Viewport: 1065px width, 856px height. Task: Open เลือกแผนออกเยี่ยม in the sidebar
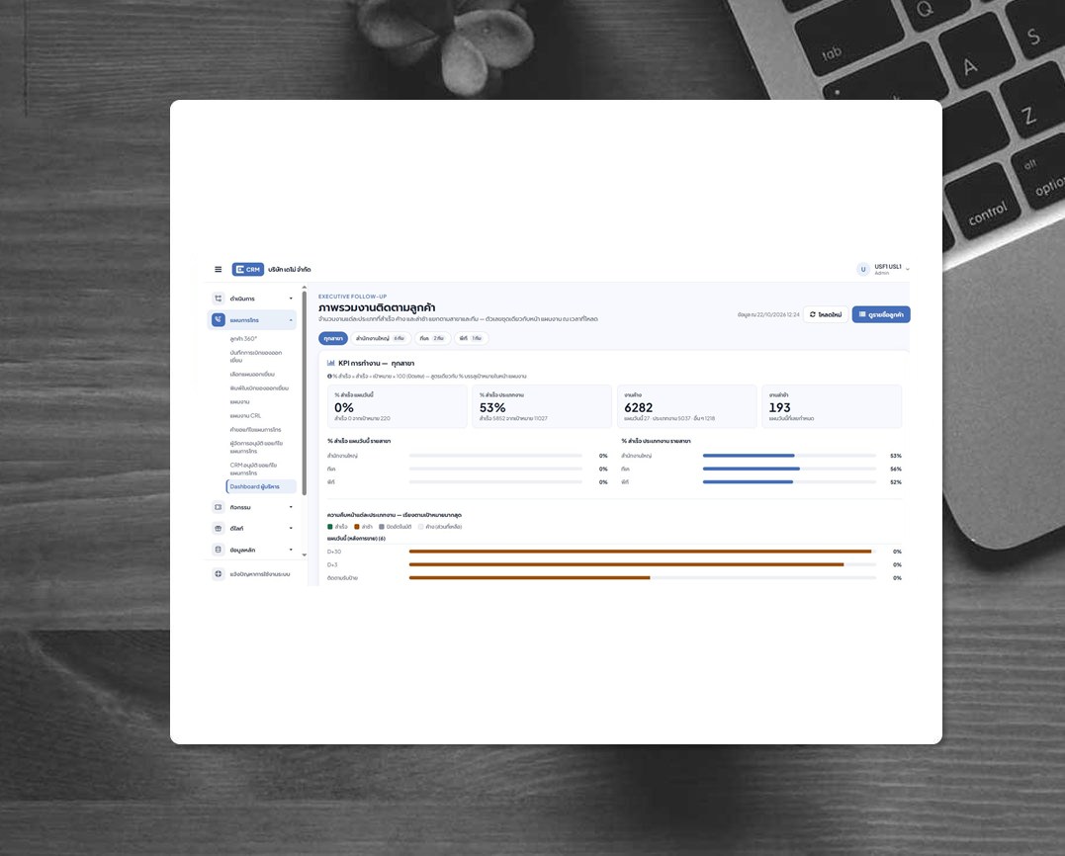tap(252, 374)
